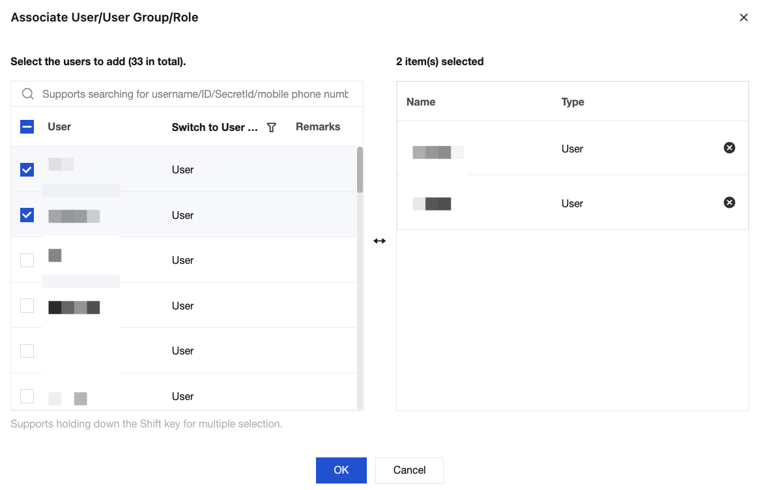Check the third user row checkbox
Screen dimensions: 761x490
(x=27, y=260)
